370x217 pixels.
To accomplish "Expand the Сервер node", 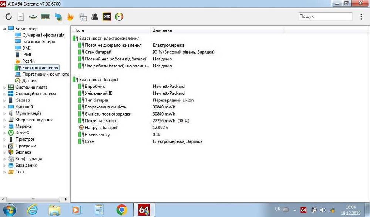I will [x=4, y=101].
